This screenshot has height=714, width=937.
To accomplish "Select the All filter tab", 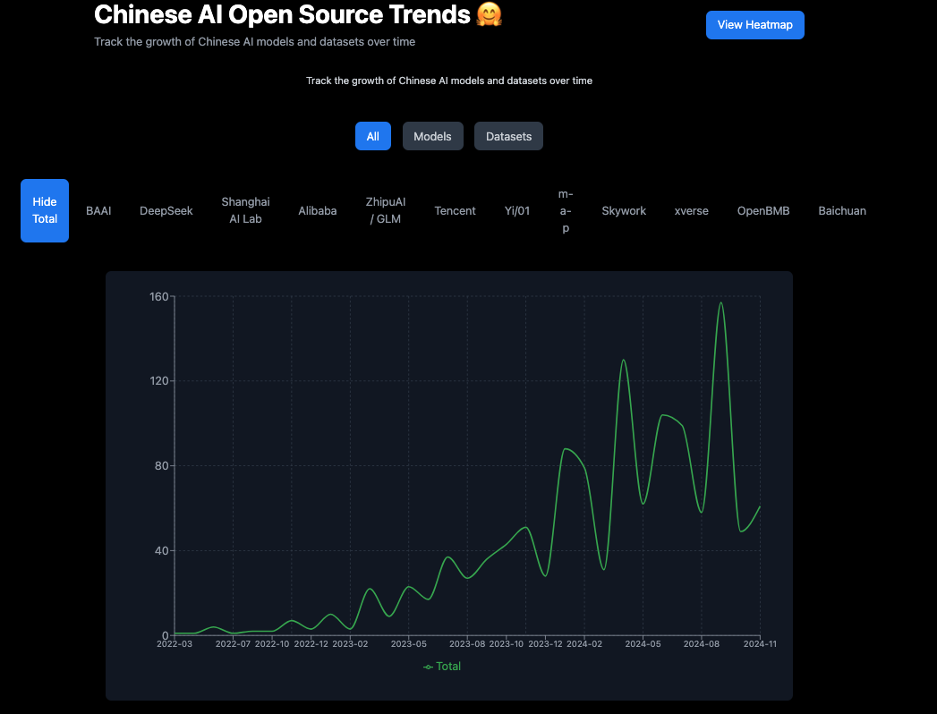I will tap(372, 137).
